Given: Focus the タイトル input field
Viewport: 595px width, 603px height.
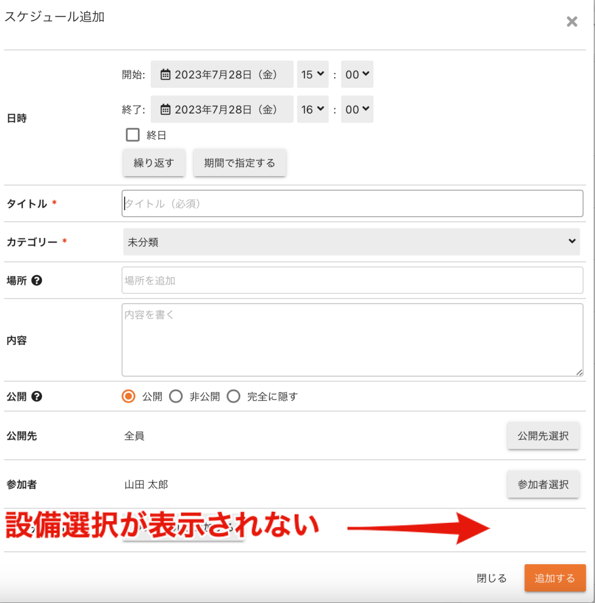Looking at the screenshot, I should pyautogui.click(x=352, y=204).
